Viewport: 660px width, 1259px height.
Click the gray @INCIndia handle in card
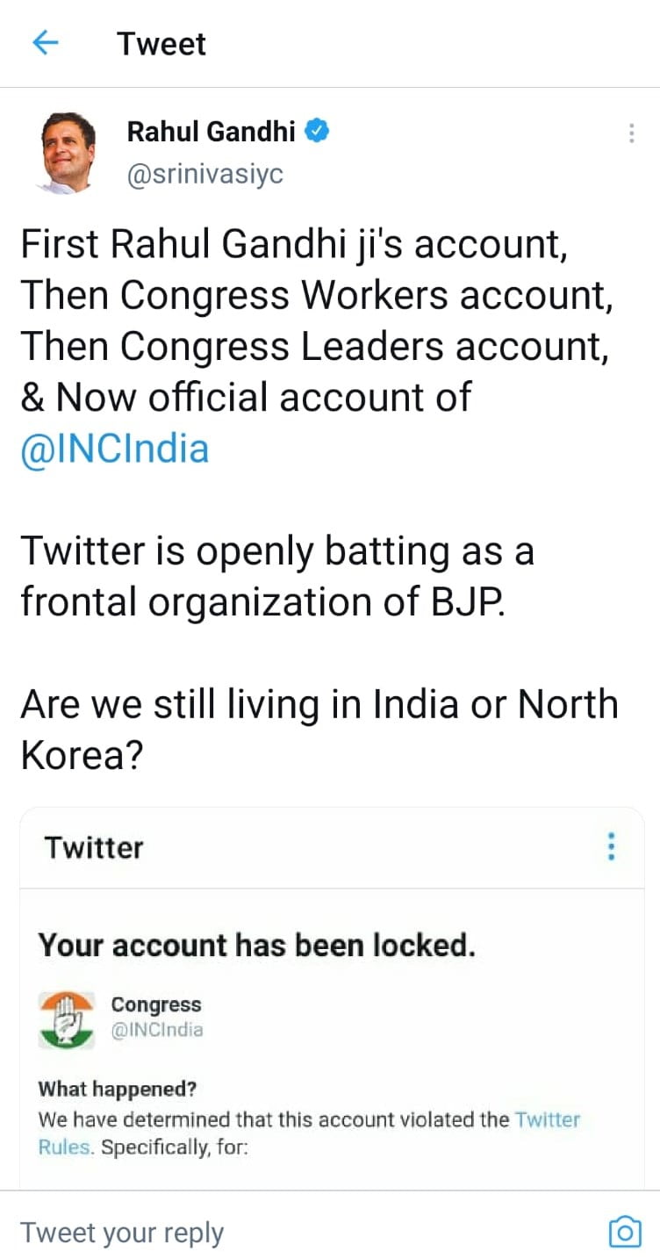coord(156,1029)
